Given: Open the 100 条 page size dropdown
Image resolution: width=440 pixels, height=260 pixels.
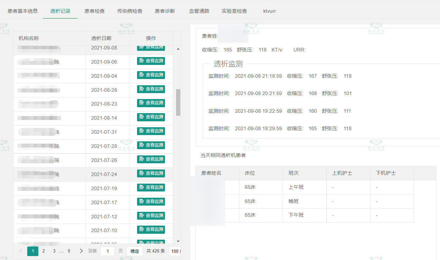Looking at the screenshot, I should [x=175, y=251].
